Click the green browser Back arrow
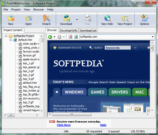The height and width of the screenshot is (135, 158). click(50, 37)
